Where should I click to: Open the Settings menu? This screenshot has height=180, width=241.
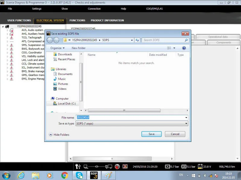point(36,9)
